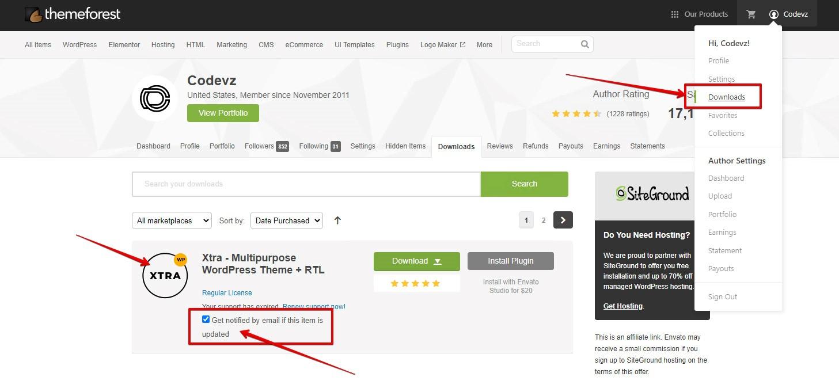This screenshot has height=392, width=839.
Task: Open the Date Purchased sort dropdown
Action: 286,220
